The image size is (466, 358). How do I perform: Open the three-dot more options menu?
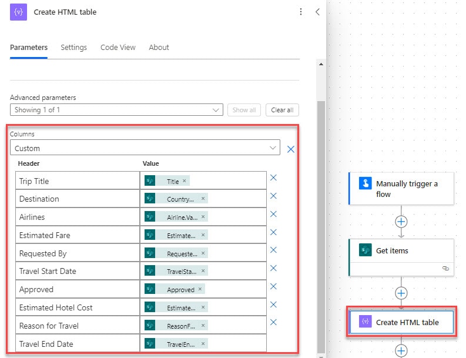pos(301,12)
